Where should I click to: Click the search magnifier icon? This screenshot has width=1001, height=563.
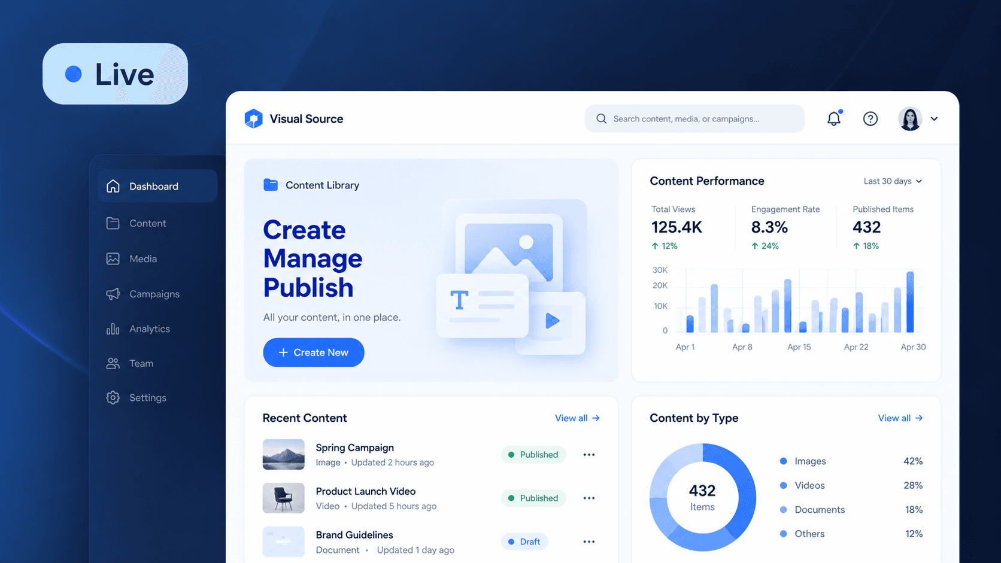[602, 118]
